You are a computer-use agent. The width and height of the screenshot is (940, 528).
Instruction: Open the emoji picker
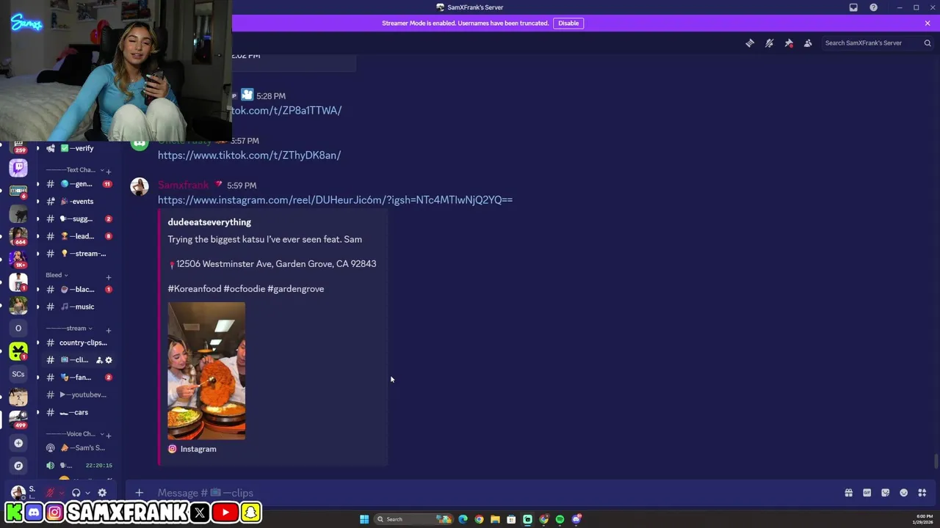coord(903,493)
